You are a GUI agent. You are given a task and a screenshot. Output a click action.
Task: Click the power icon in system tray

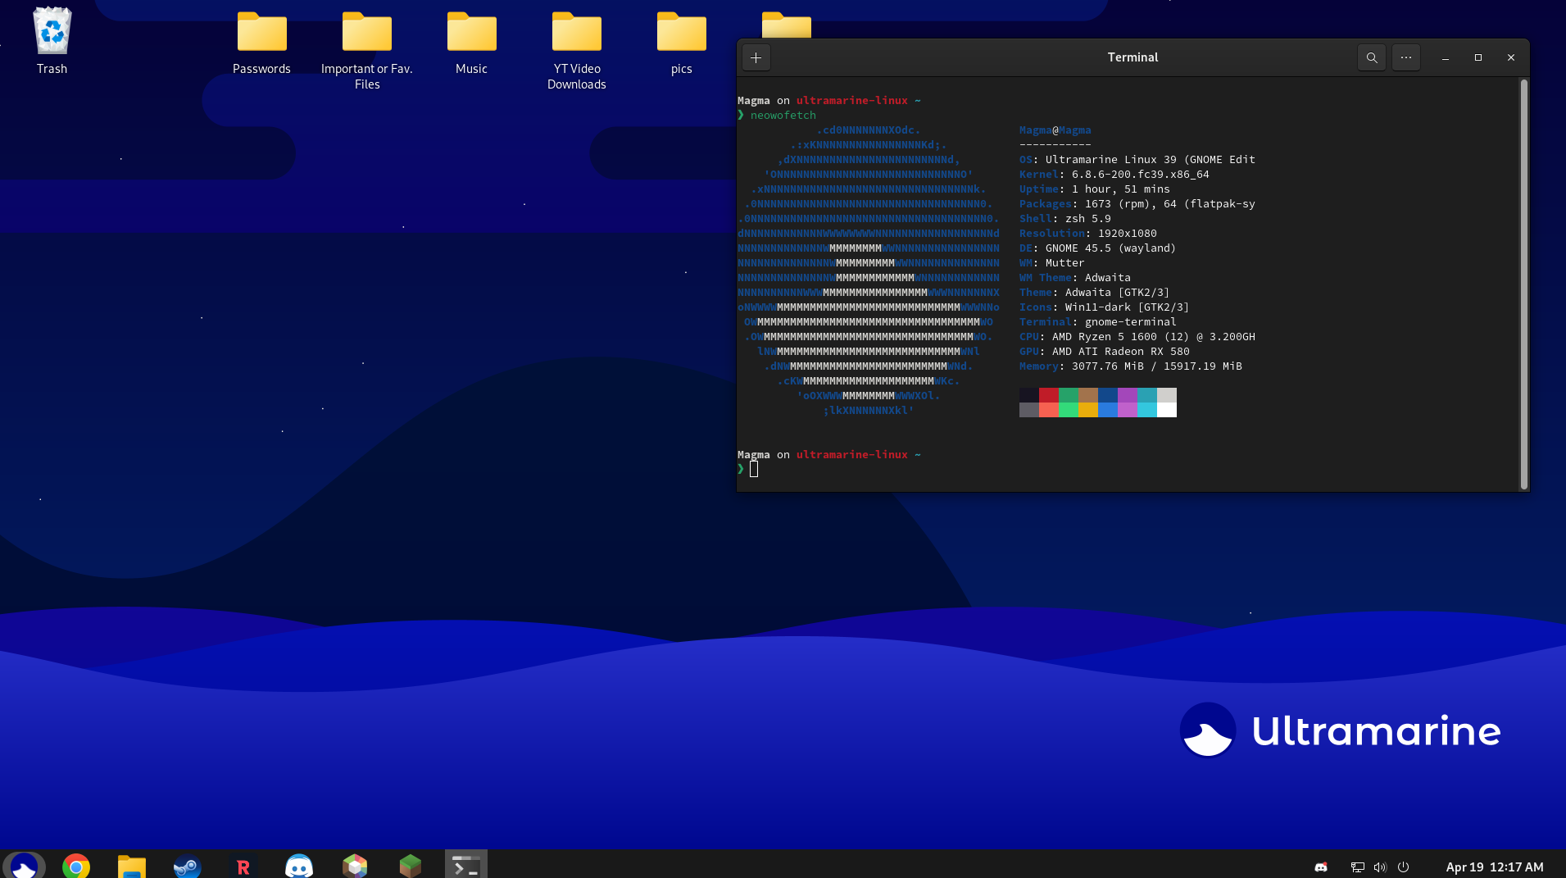click(x=1403, y=867)
